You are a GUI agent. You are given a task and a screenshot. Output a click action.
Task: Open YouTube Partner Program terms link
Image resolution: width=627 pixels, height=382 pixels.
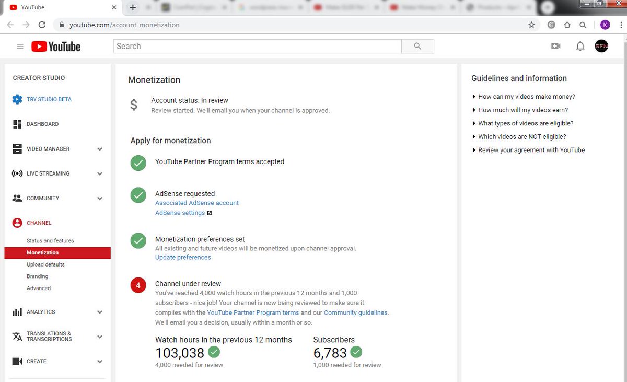pyautogui.click(x=253, y=313)
